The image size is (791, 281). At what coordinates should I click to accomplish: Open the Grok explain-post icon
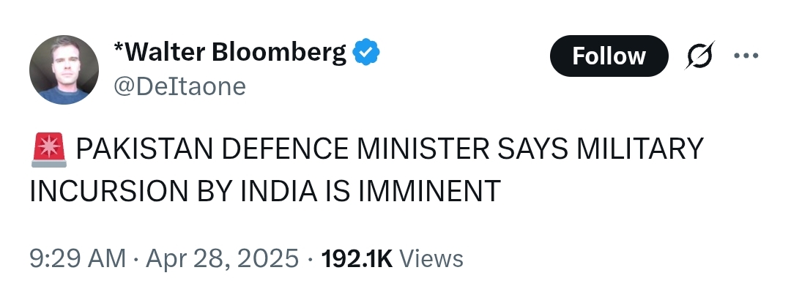click(x=701, y=56)
